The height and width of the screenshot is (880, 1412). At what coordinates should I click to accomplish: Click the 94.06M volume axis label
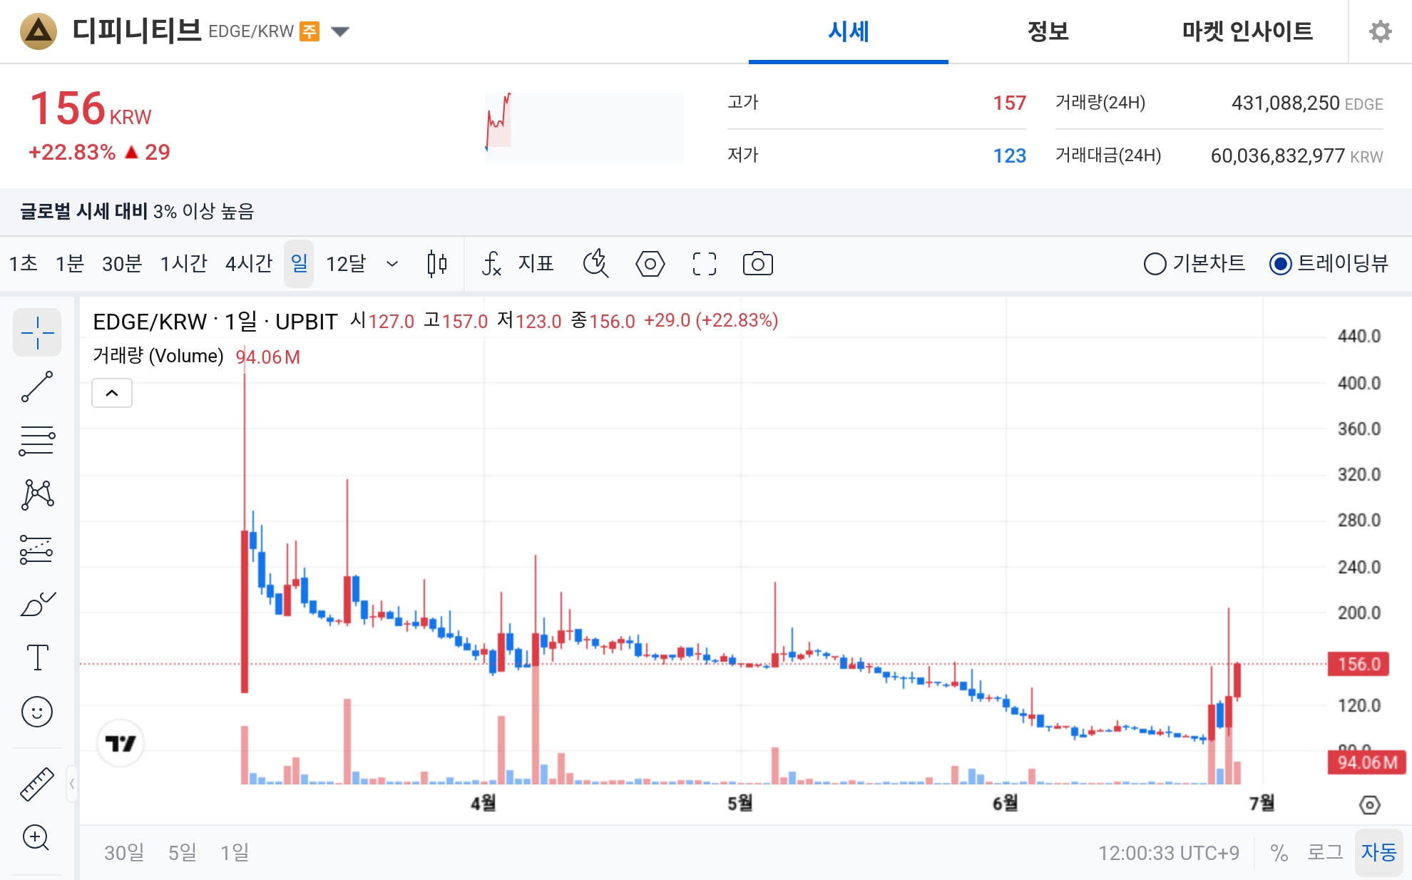pos(1367,762)
